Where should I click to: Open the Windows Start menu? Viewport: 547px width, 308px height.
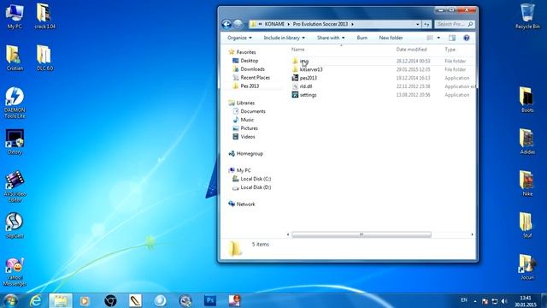point(10,300)
